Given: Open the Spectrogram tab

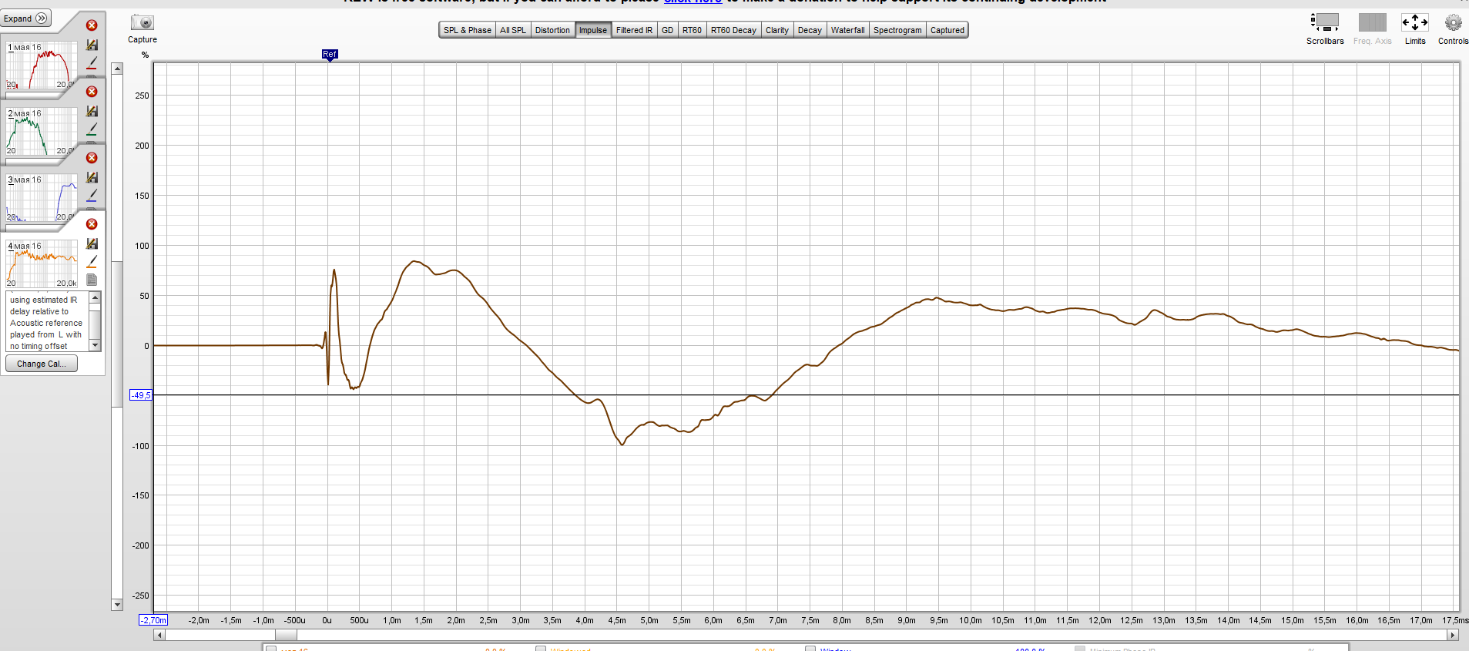Looking at the screenshot, I should [897, 31].
